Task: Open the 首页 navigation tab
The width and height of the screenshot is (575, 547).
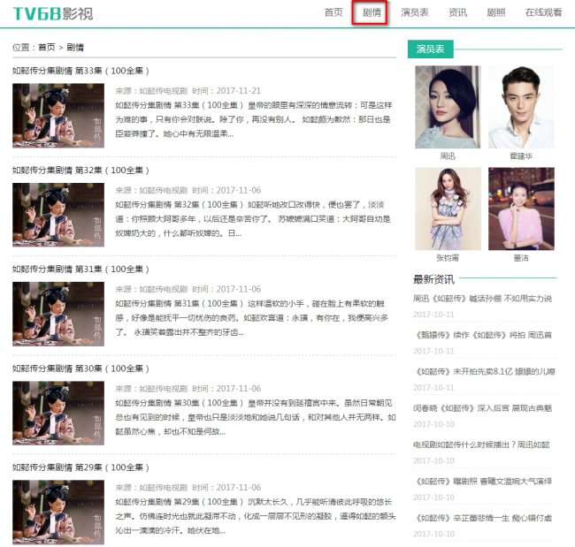Action: point(333,12)
